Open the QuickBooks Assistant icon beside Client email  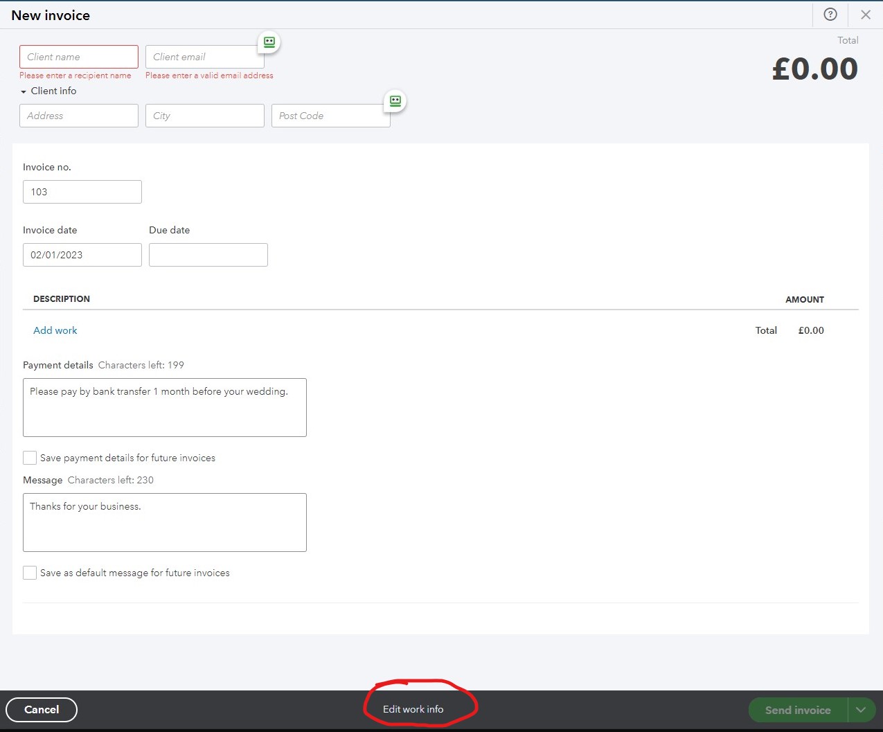pyautogui.click(x=269, y=42)
